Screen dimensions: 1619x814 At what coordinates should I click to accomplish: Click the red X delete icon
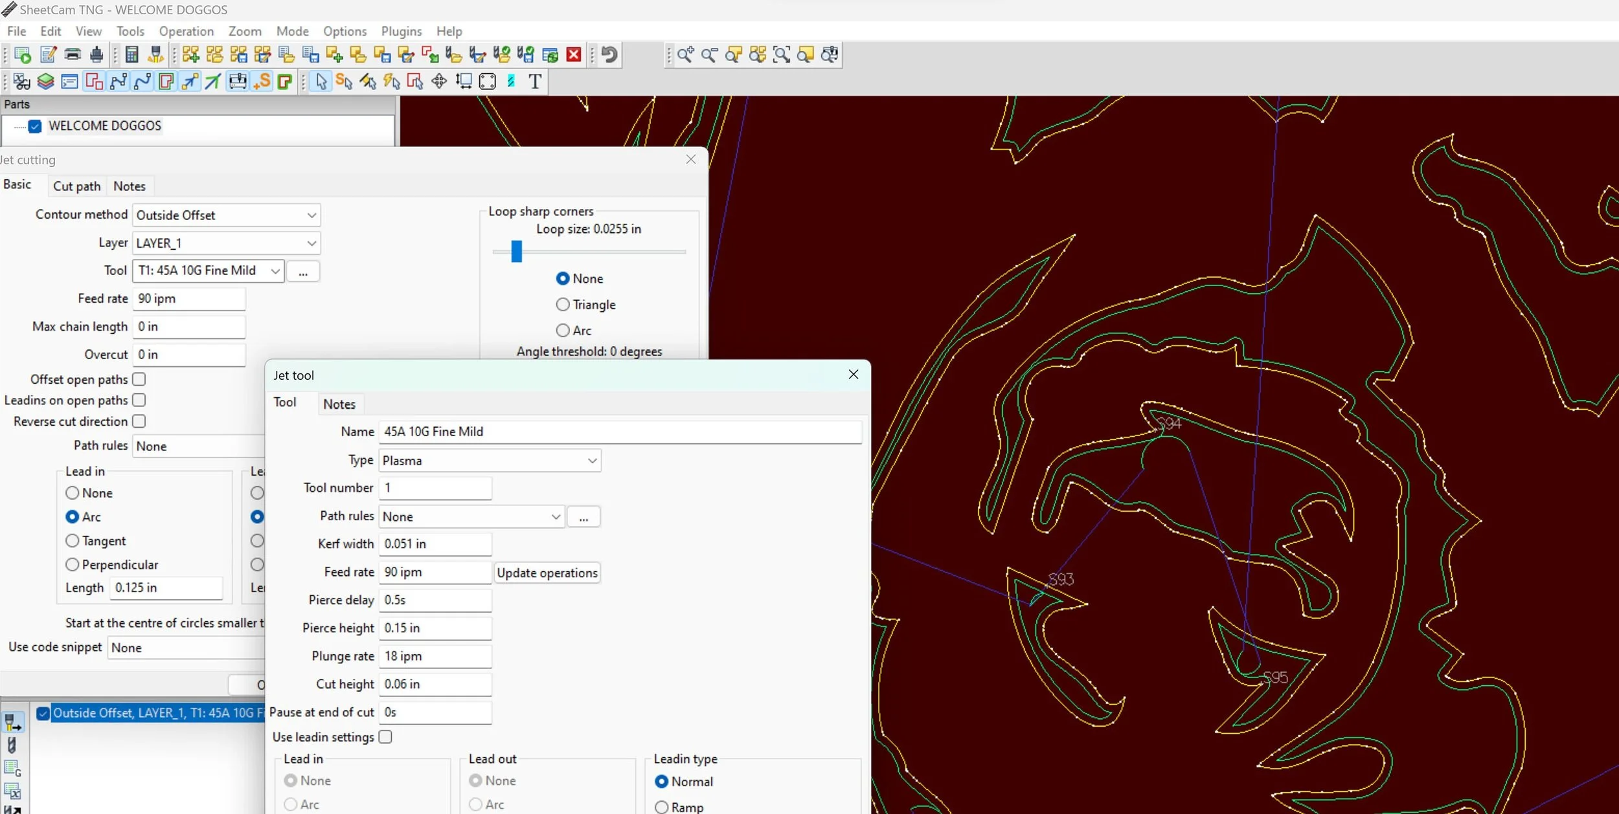tap(574, 55)
